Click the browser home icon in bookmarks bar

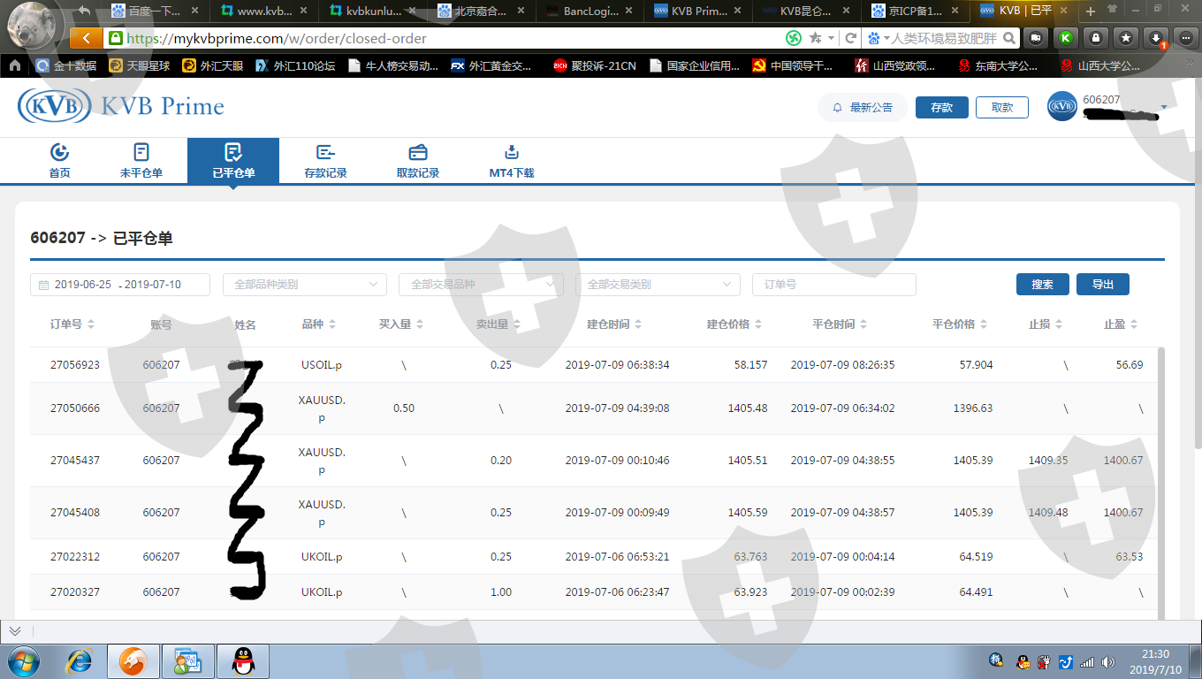tap(15, 65)
